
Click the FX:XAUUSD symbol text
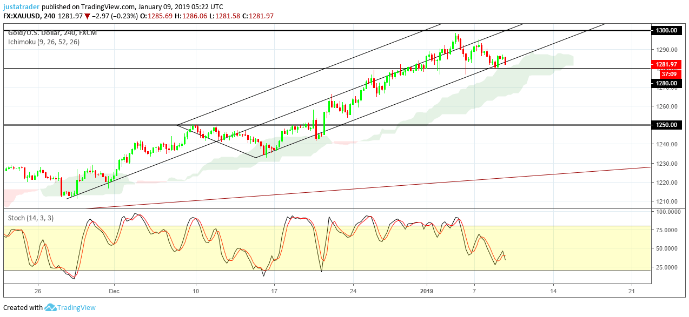(x=22, y=16)
